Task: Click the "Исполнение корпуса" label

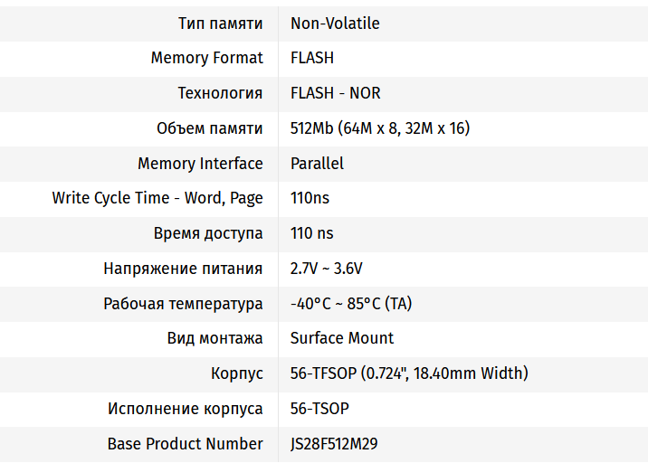Action: coord(186,409)
